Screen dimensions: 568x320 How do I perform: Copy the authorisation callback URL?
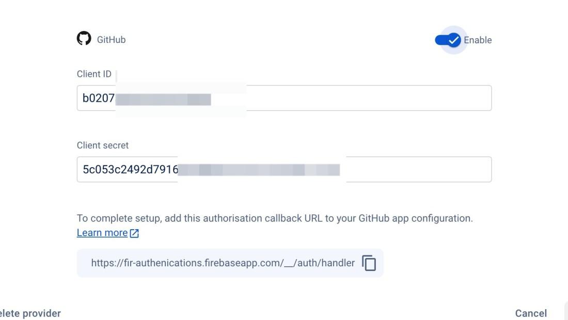coord(369,263)
